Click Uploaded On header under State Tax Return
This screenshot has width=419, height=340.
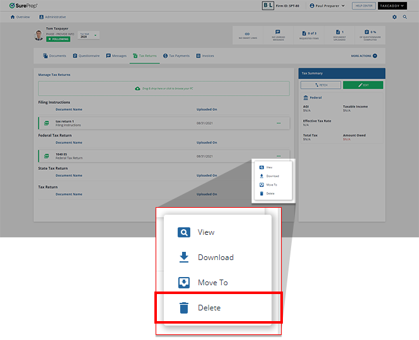pyautogui.click(x=207, y=176)
